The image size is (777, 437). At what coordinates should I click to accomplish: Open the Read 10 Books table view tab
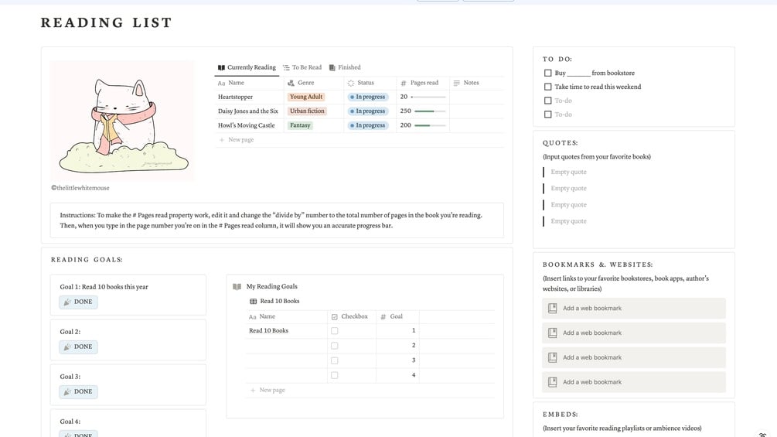[274, 301]
